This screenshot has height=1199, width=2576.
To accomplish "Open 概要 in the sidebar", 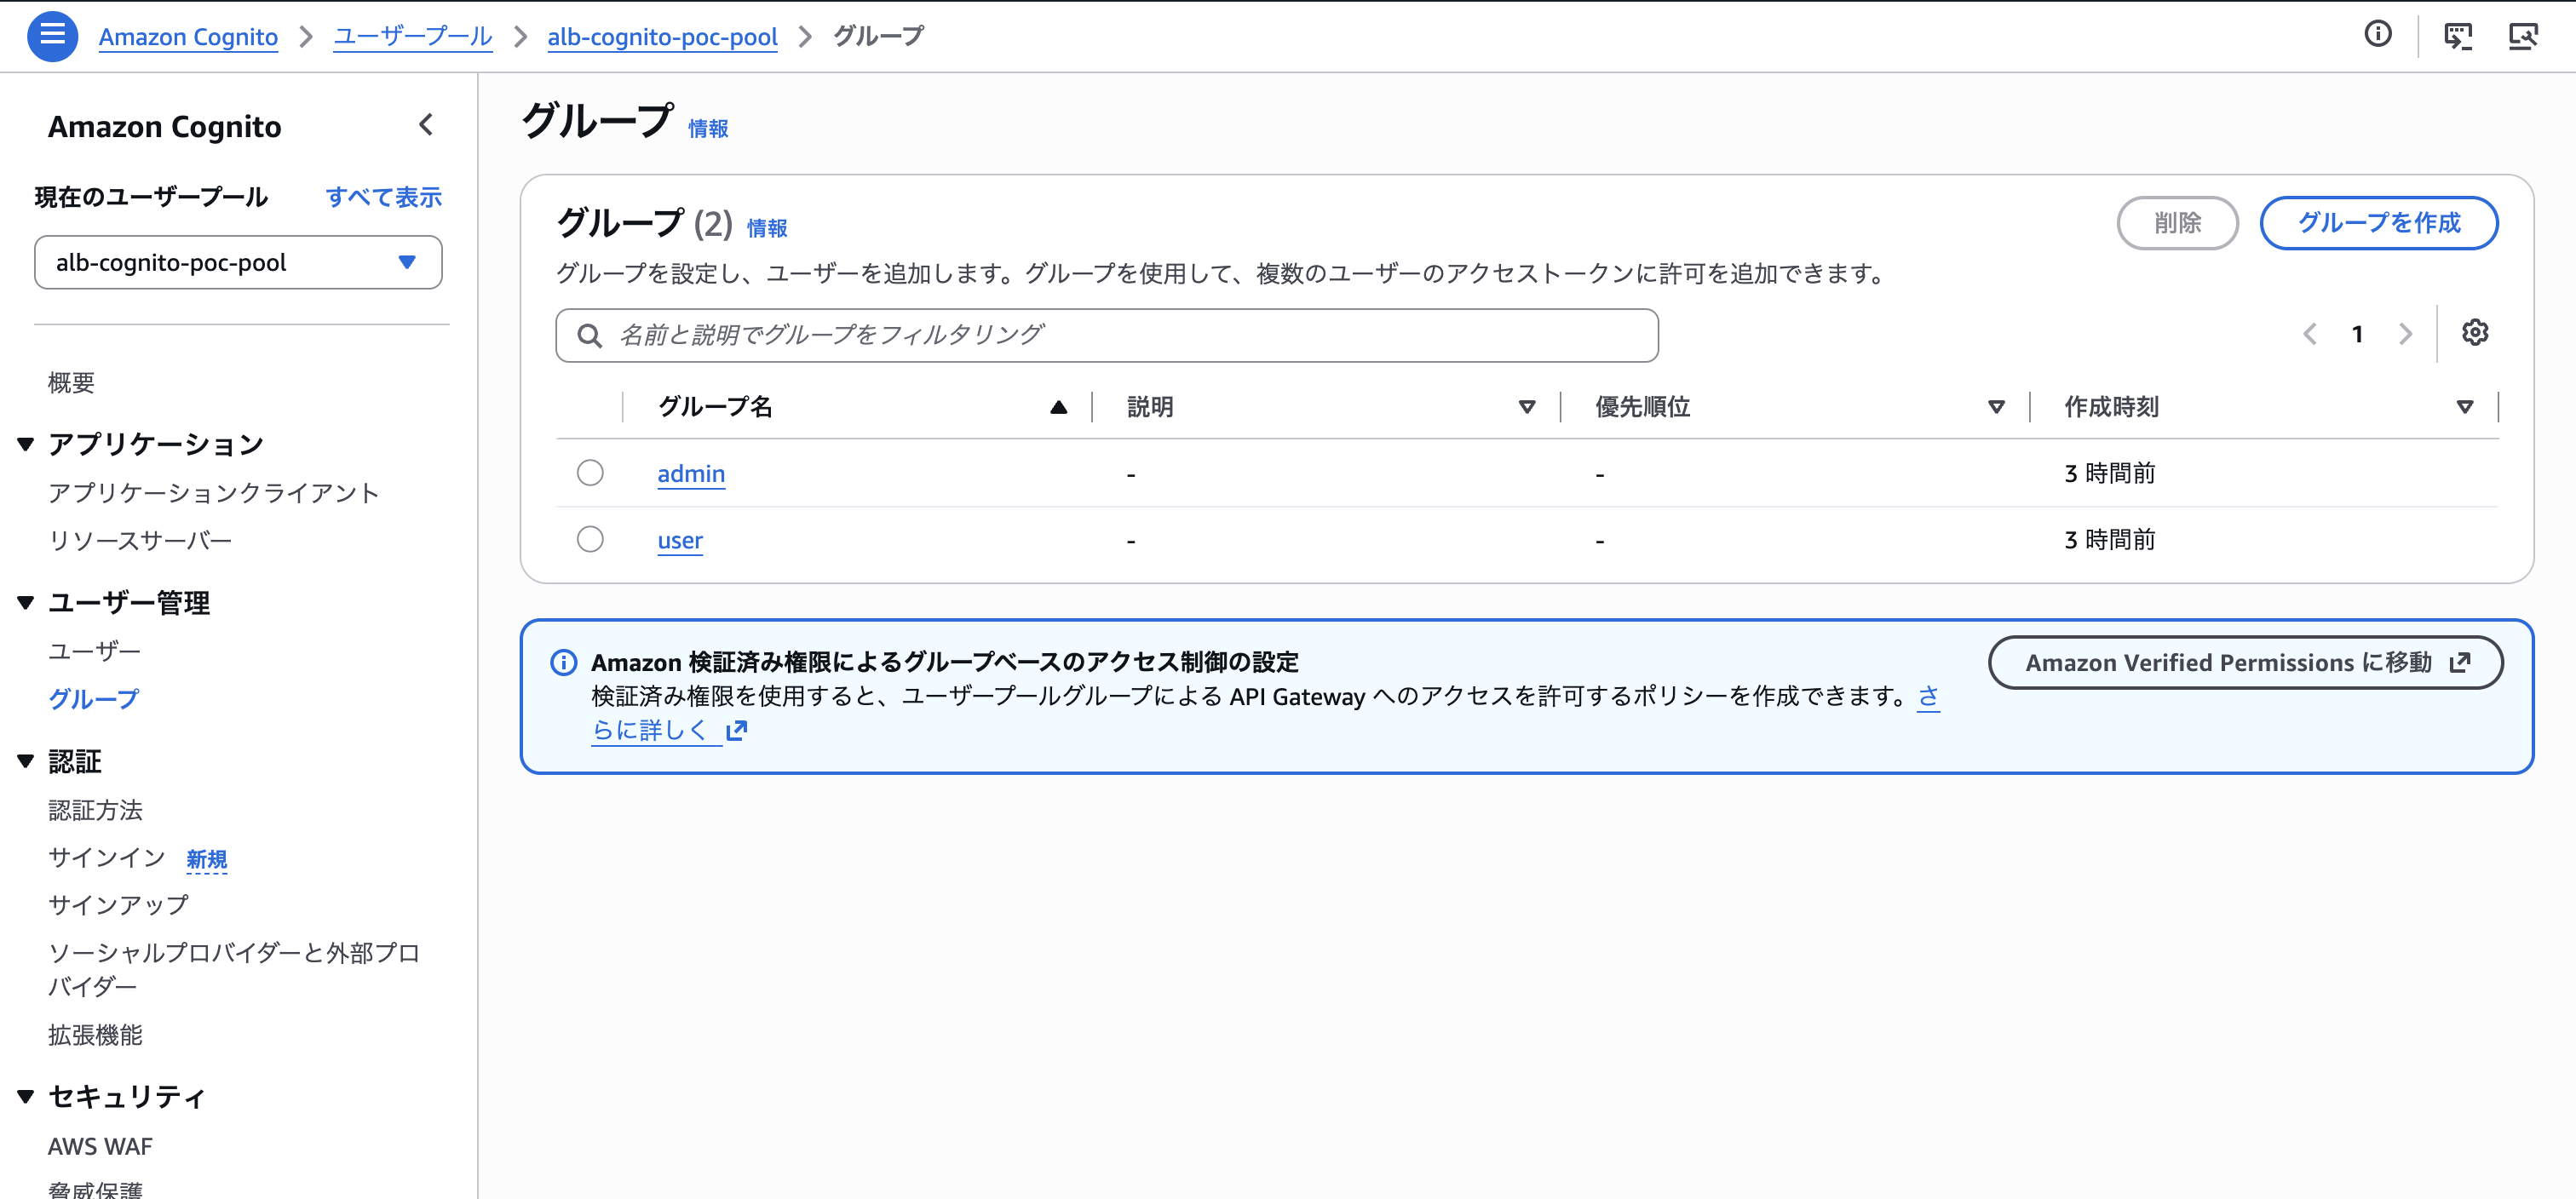I will [x=71, y=383].
